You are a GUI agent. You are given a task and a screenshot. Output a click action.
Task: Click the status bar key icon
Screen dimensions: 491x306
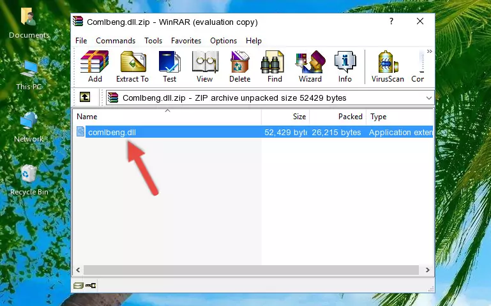click(91, 285)
